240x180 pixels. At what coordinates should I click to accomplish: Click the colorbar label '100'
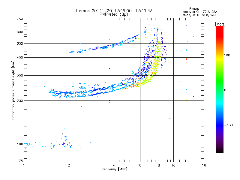pos(227,55)
